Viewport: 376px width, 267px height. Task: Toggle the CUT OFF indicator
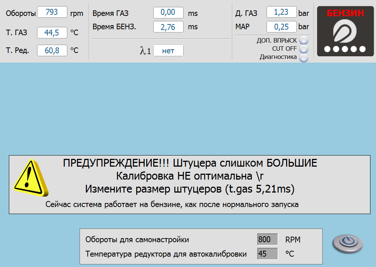click(303, 49)
